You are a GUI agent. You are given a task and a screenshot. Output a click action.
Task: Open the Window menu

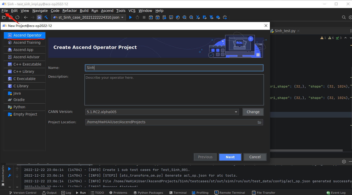pyautogui.click(x=145, y=11)
